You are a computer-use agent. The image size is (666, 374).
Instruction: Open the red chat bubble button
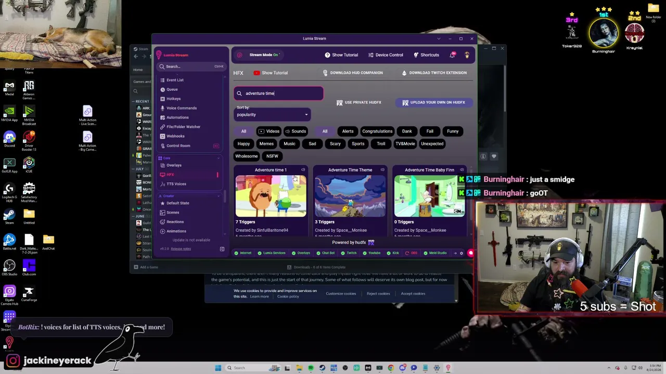click(471, 253)
